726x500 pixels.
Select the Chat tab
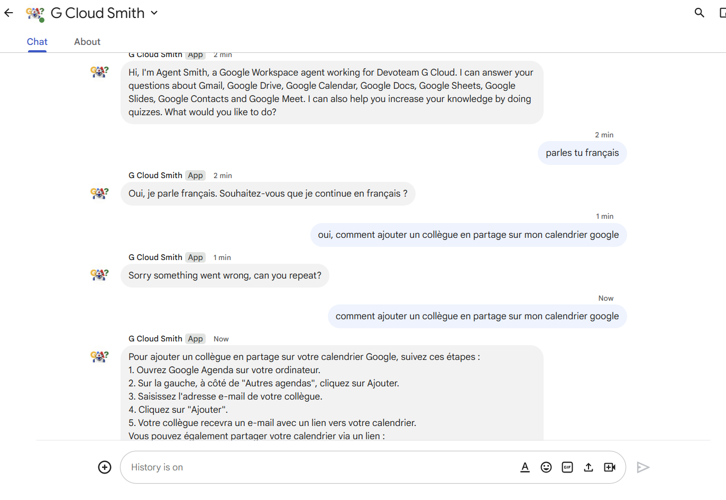pos(36,41)
